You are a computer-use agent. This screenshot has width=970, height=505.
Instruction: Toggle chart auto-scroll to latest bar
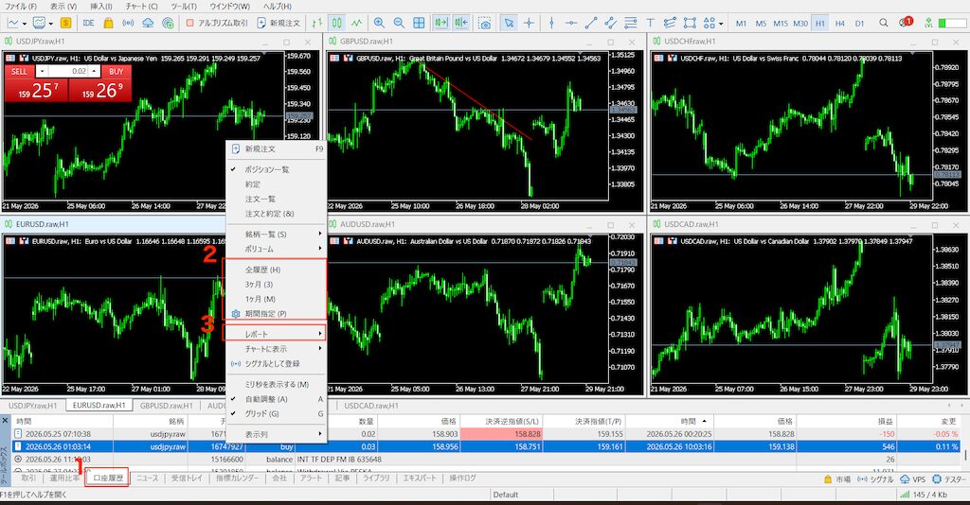pyautogui.click(x=440, y=23)
